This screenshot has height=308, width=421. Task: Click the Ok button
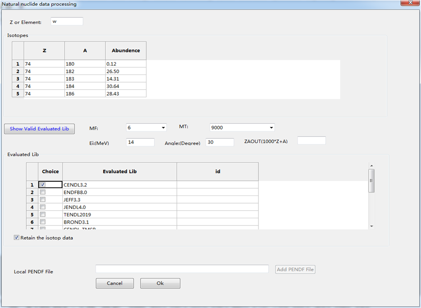[x=160, y=283]
